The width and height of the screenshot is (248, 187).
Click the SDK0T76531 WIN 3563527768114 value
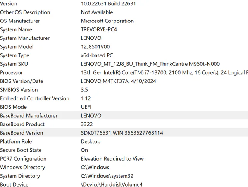pyautogui.click(x=122, y=133)
